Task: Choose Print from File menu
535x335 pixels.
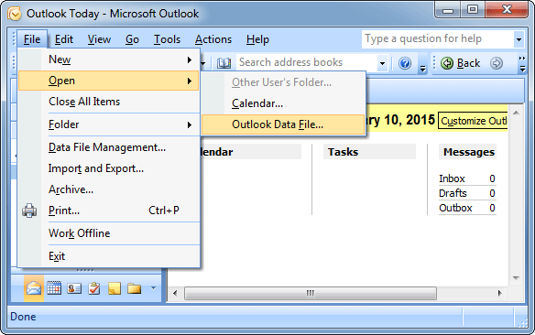Action: [x=108, y=211]
